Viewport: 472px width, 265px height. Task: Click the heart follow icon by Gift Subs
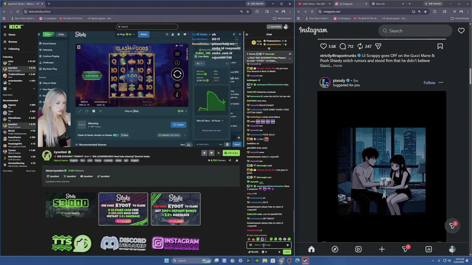(x=211, y=153)
